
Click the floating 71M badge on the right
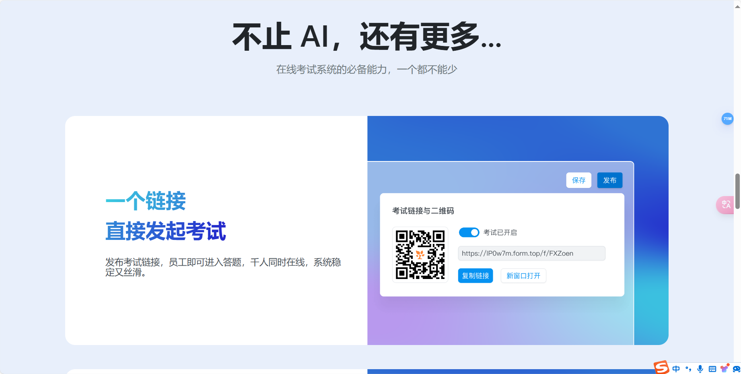pos(727,119)
